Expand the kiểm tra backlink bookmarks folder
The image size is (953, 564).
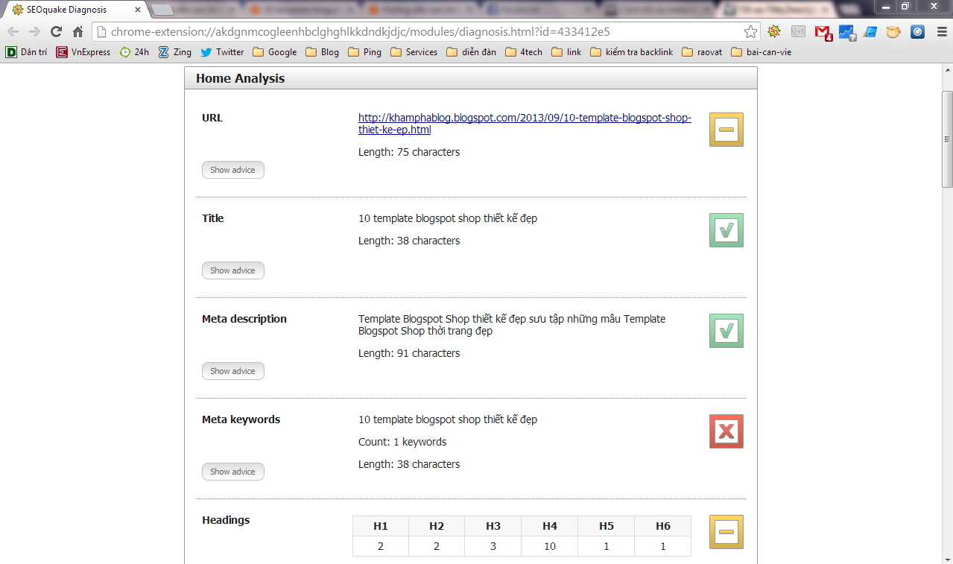(631, 52)
